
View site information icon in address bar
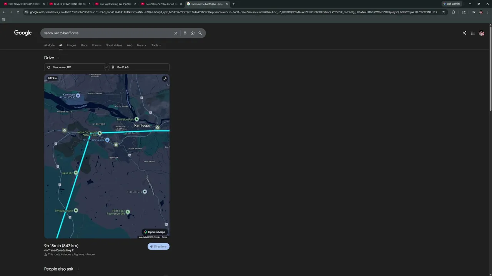tap(26, 12)
